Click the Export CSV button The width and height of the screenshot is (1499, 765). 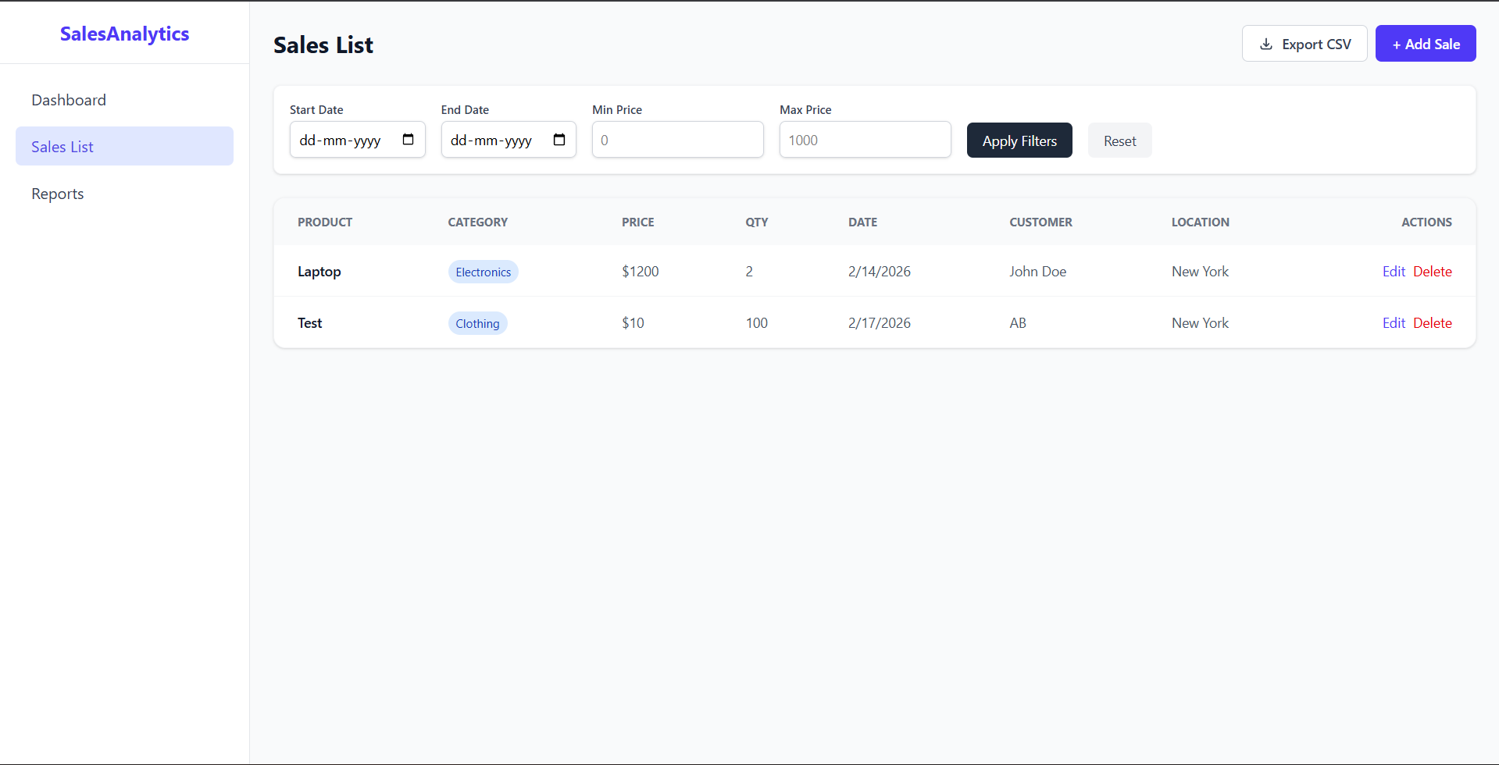(1304, 44)
